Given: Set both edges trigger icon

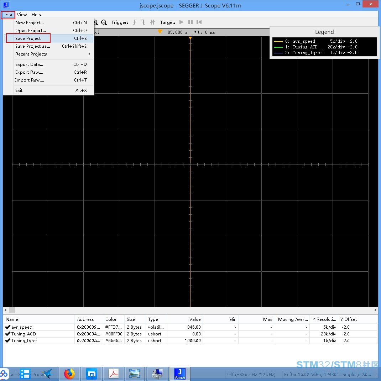Looking at the screenshot, I should [152, 22].
